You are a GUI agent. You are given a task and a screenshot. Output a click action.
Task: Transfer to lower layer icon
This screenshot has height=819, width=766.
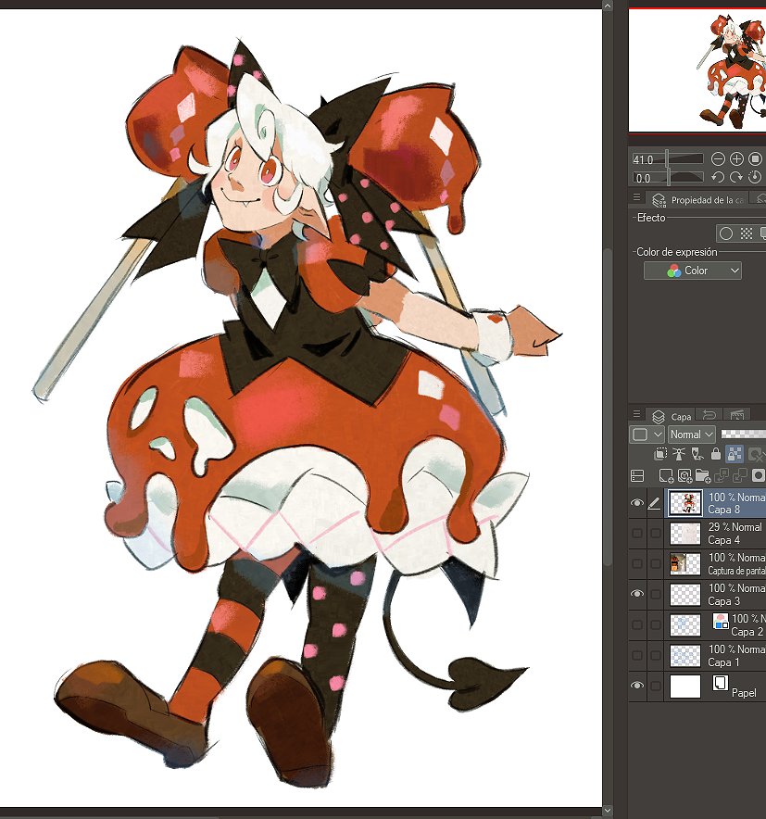722,476
